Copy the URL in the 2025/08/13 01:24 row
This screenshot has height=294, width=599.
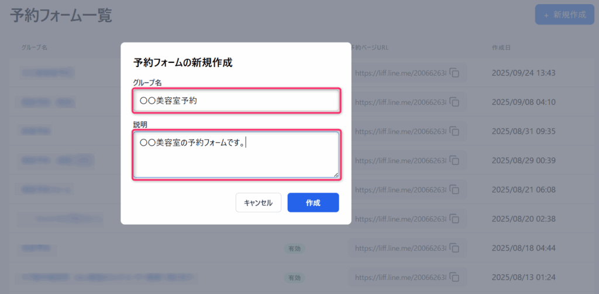click(455, 277)
